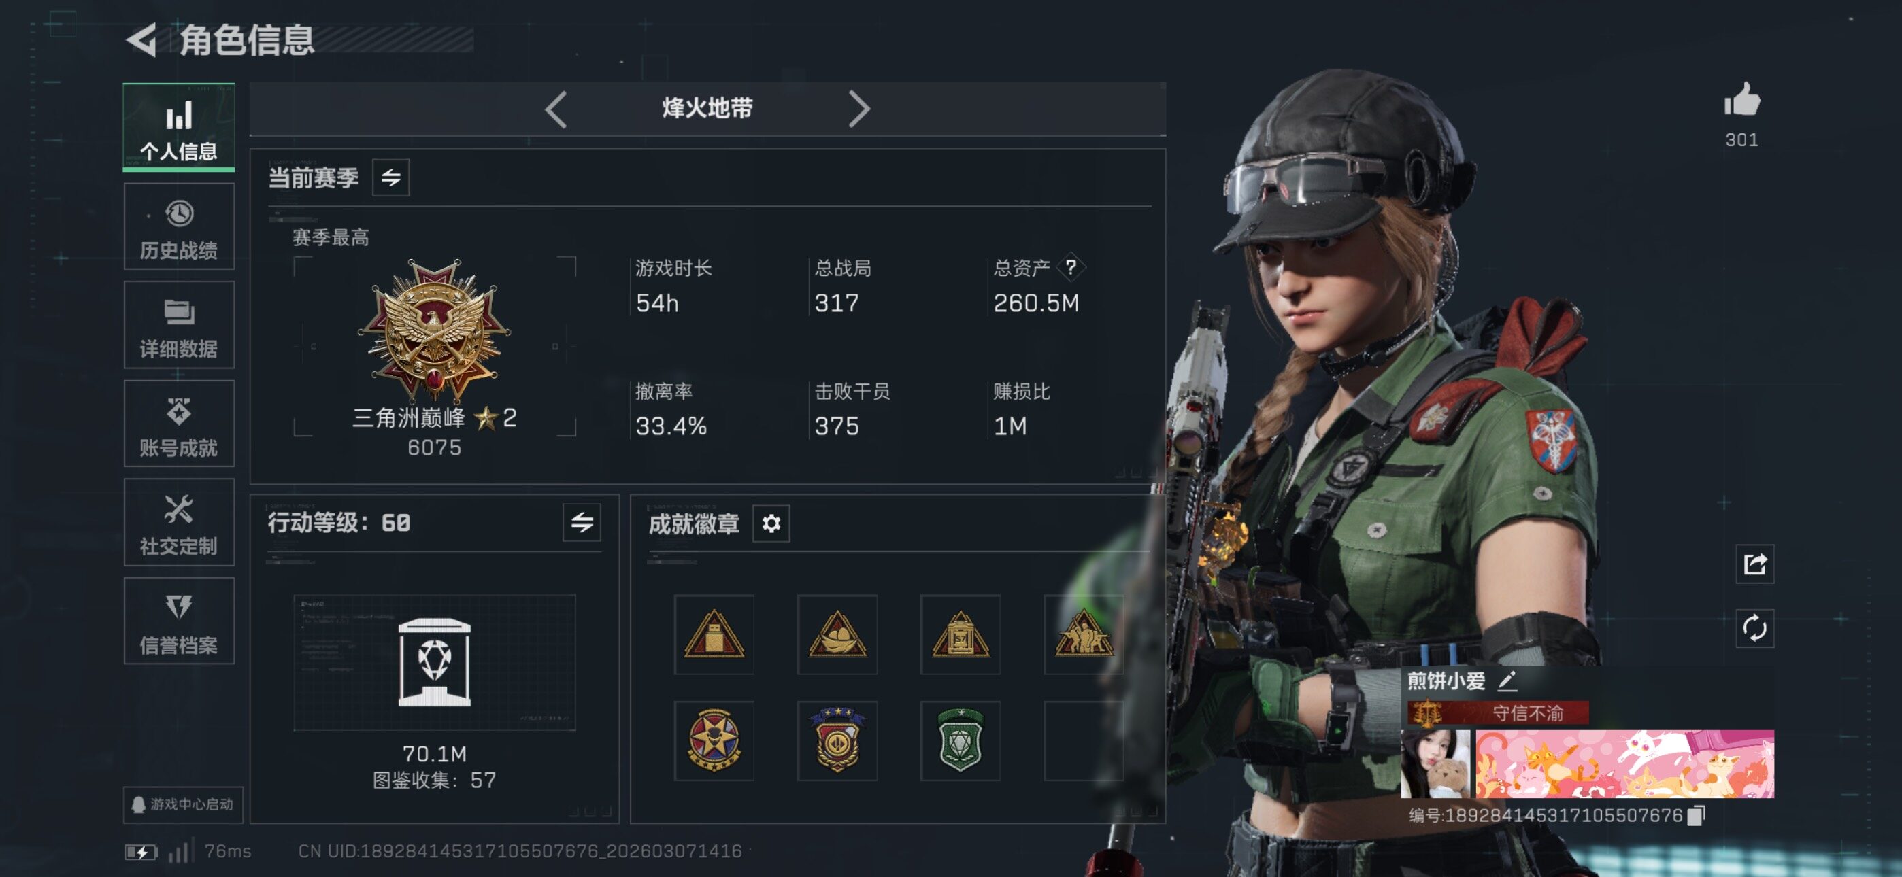
Task: Click the 总资产 question mark help icon
Action: [x=1071, y=267]
